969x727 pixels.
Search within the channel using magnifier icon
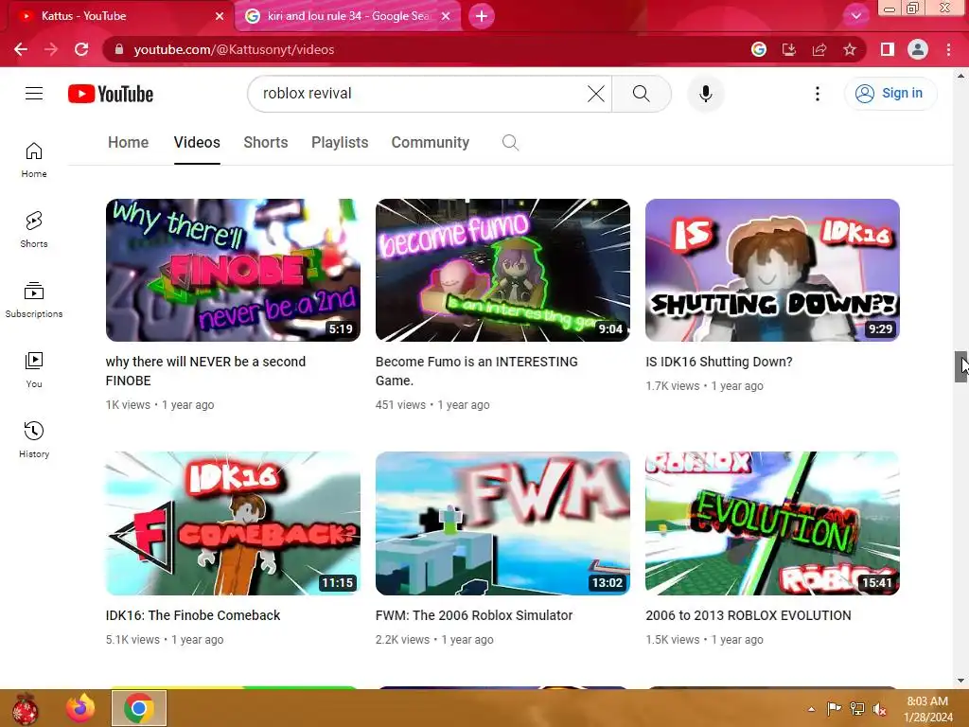[510, 143]
